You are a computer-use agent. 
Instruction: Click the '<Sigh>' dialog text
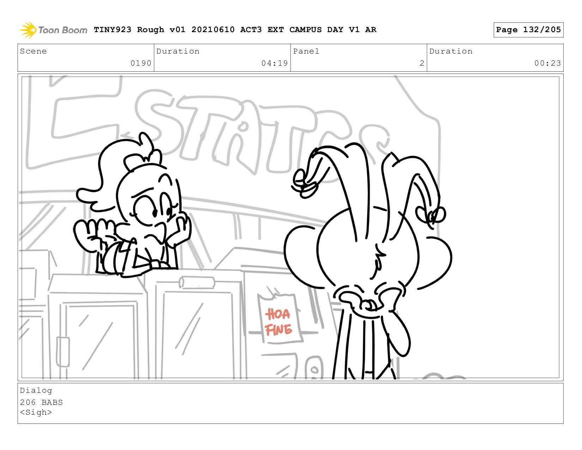(36, 412)
